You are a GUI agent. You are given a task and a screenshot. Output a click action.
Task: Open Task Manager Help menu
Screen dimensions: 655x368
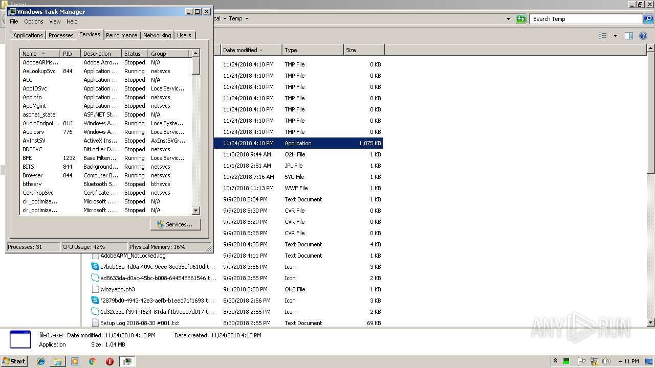click(x=72, y=21)
